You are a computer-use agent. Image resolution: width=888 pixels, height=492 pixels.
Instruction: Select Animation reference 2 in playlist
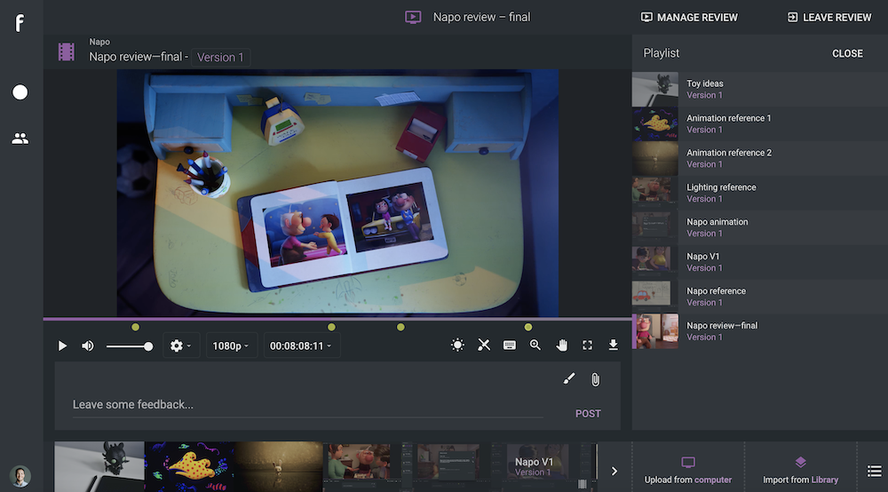tap(759, 158)
